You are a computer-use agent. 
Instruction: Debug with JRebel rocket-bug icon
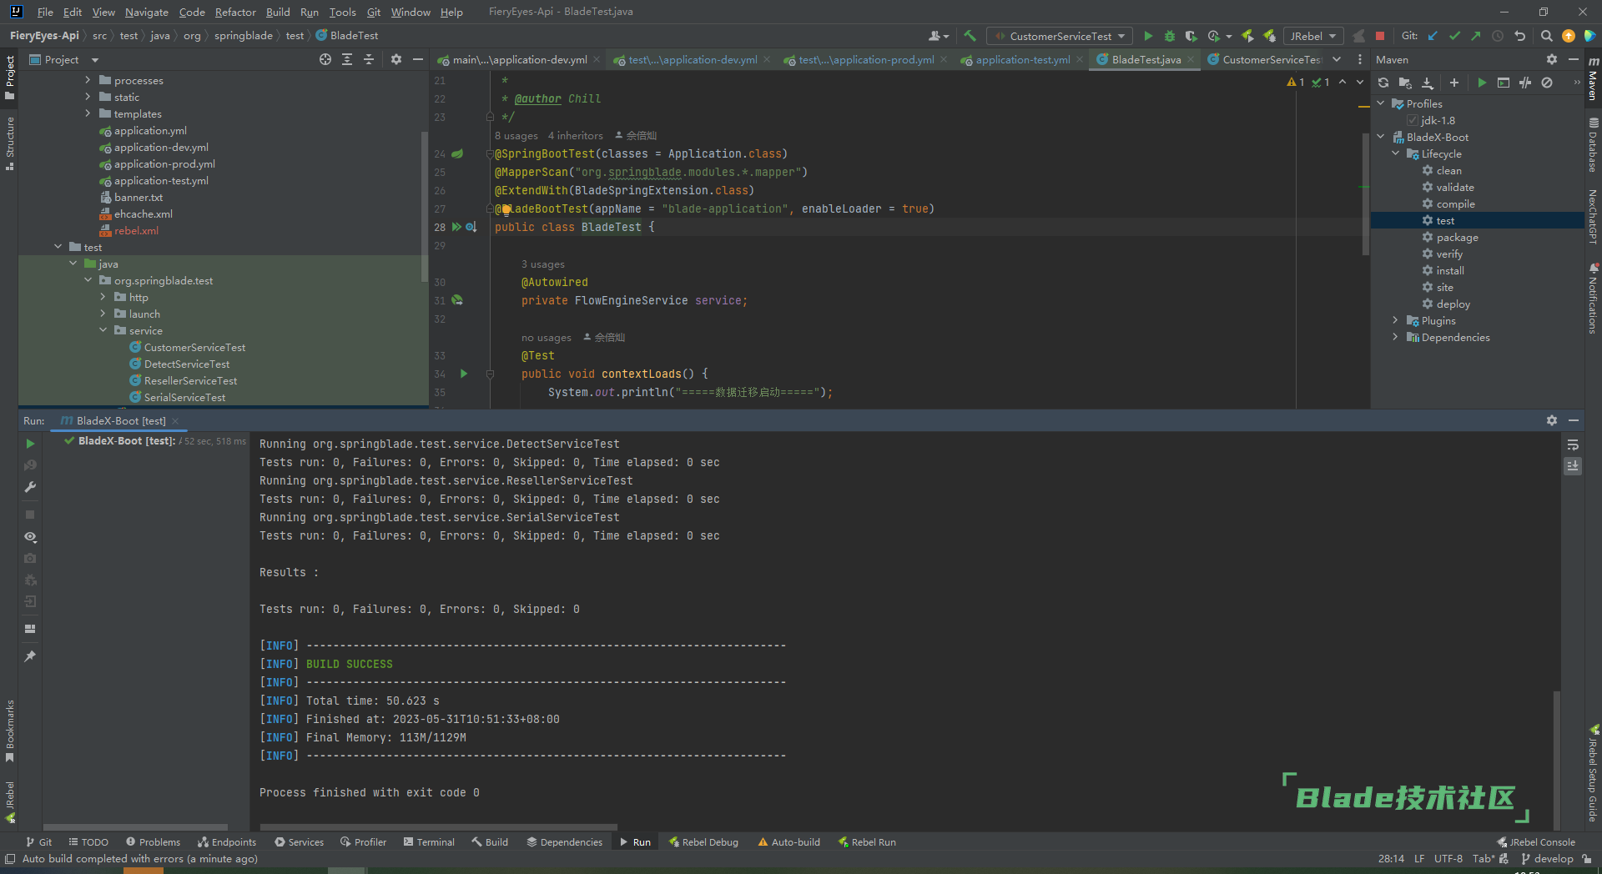coord(1269,36)
